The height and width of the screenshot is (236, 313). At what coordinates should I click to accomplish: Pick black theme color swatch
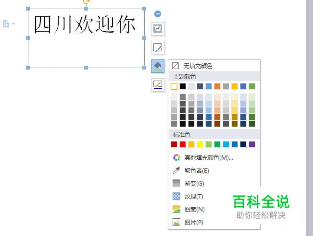(x=183, y=86)
